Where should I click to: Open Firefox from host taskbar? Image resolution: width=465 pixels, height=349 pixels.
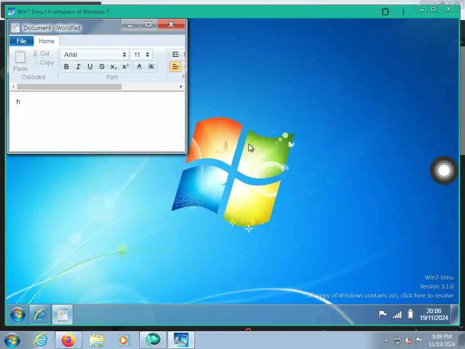[x=69, y=340]
